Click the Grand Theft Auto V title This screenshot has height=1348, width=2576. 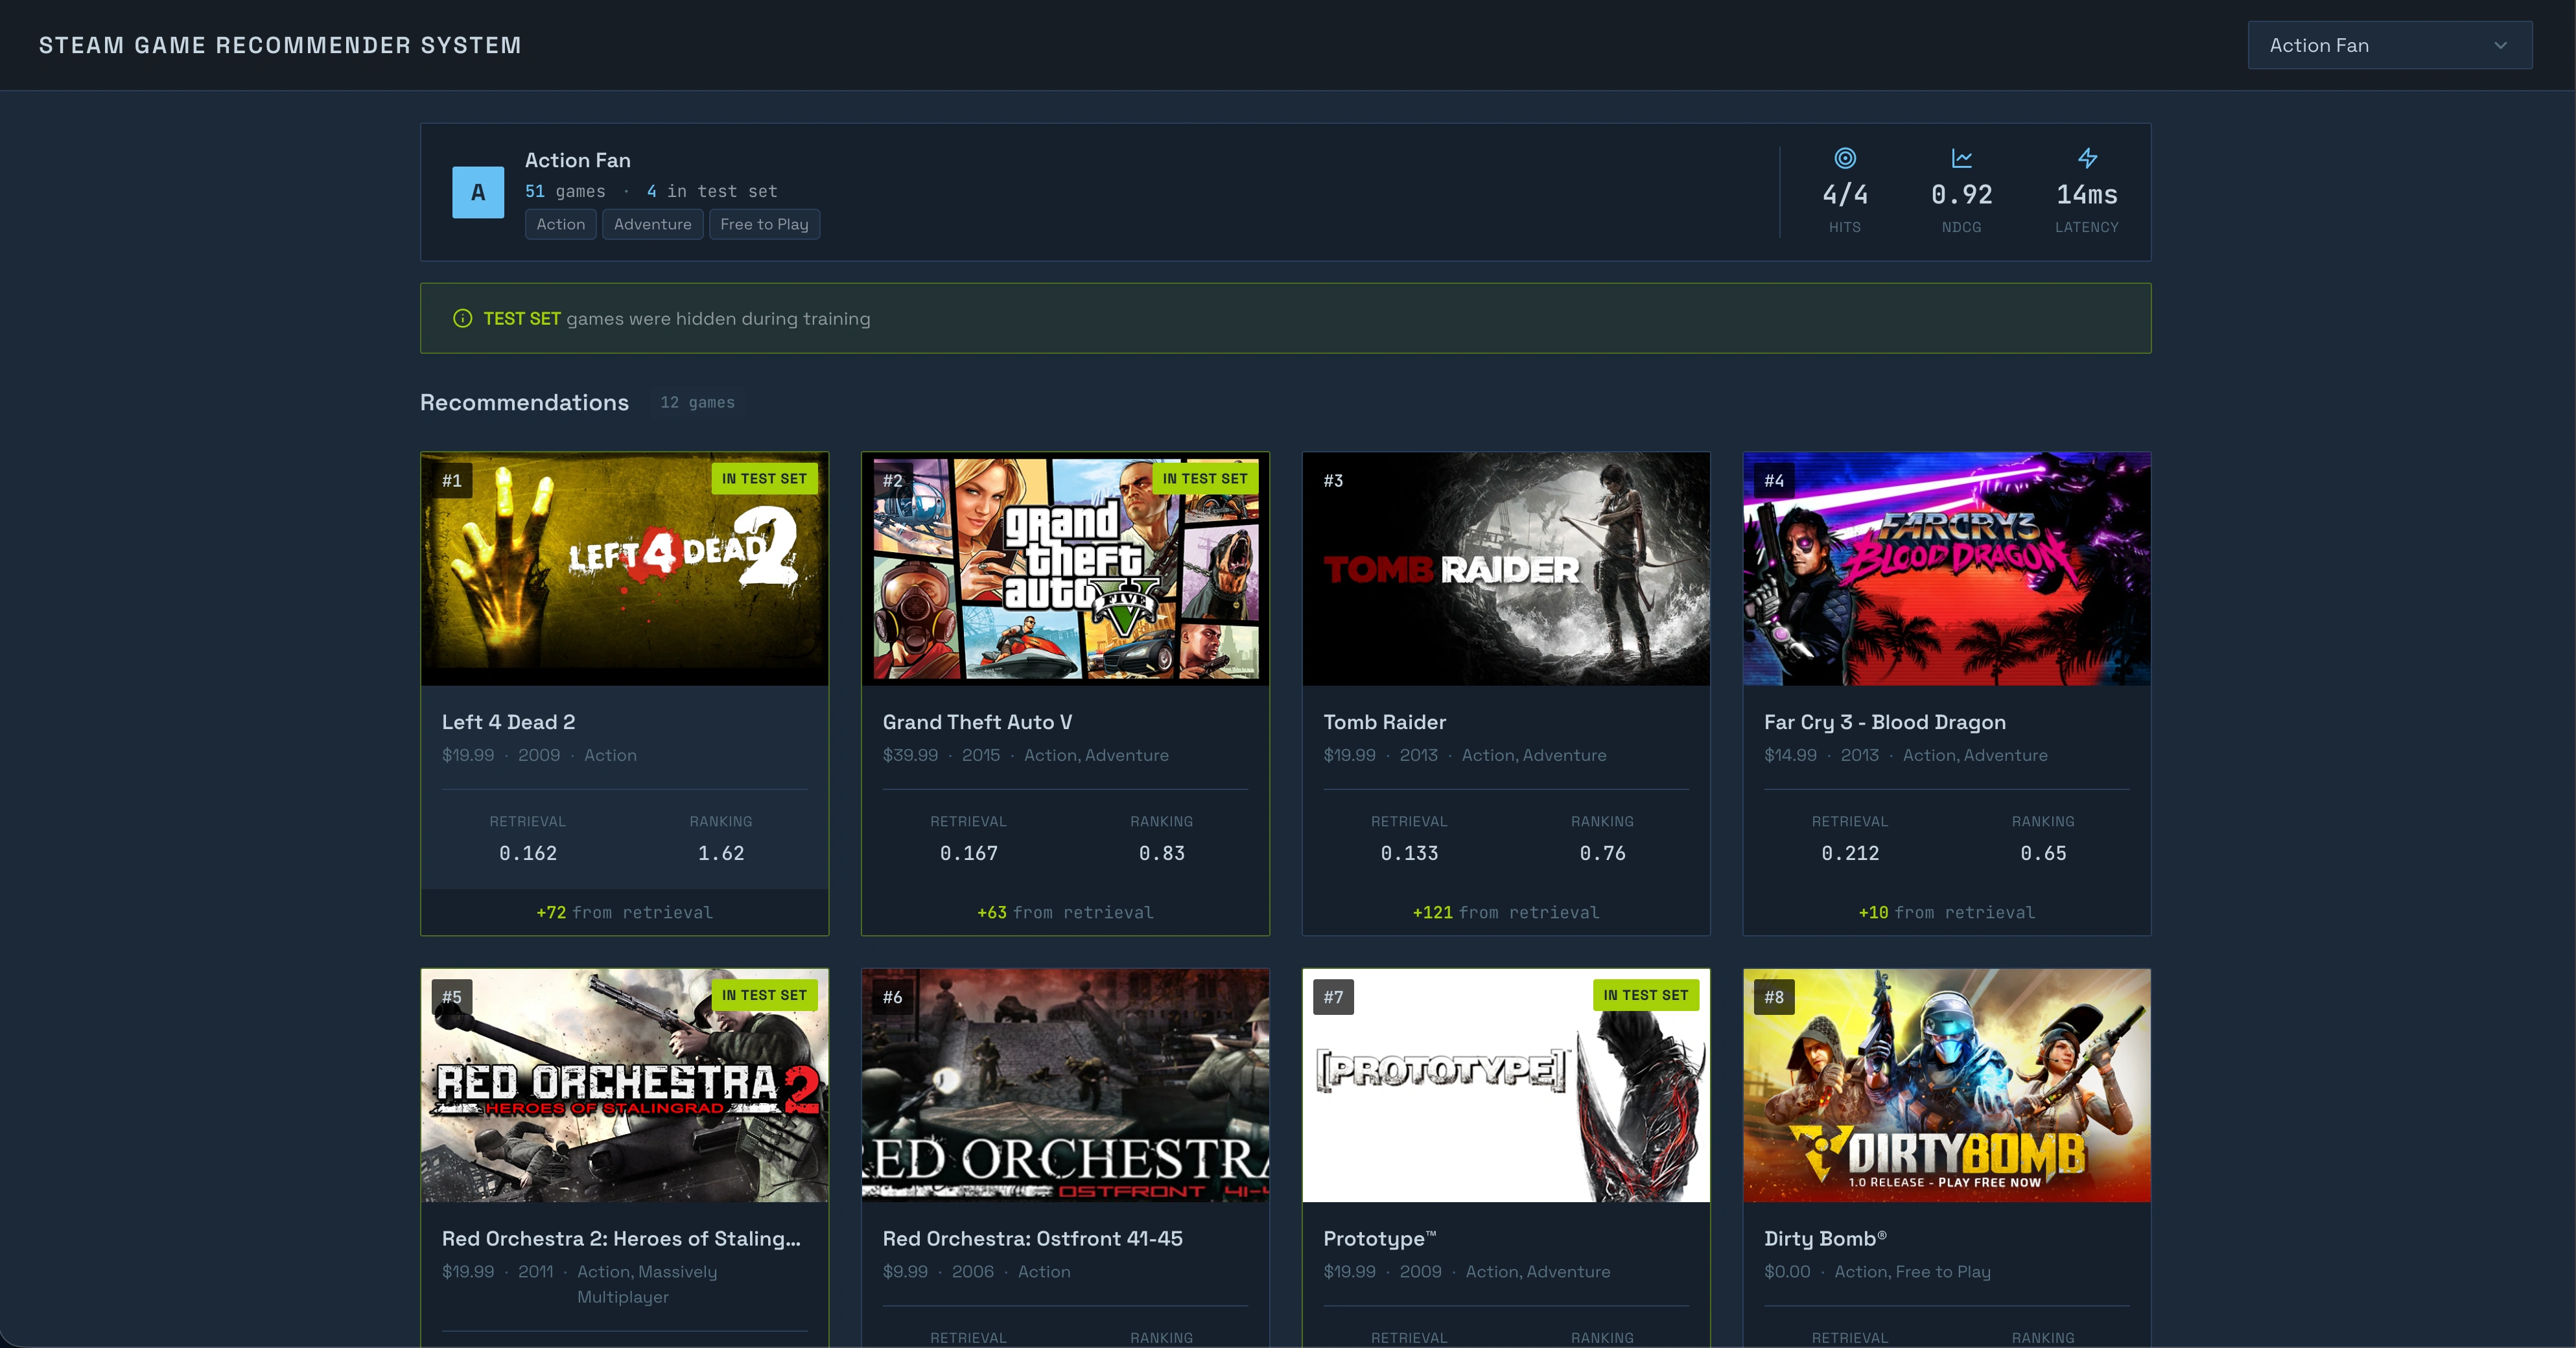[x=977, y=722]
